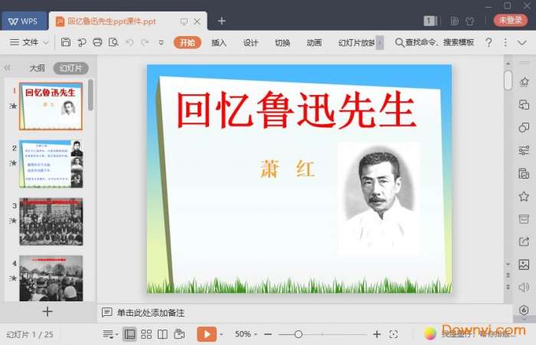Expand the slideshow play dropdown arrow
This screenshot has height=345, width=536.
point(221,334)
